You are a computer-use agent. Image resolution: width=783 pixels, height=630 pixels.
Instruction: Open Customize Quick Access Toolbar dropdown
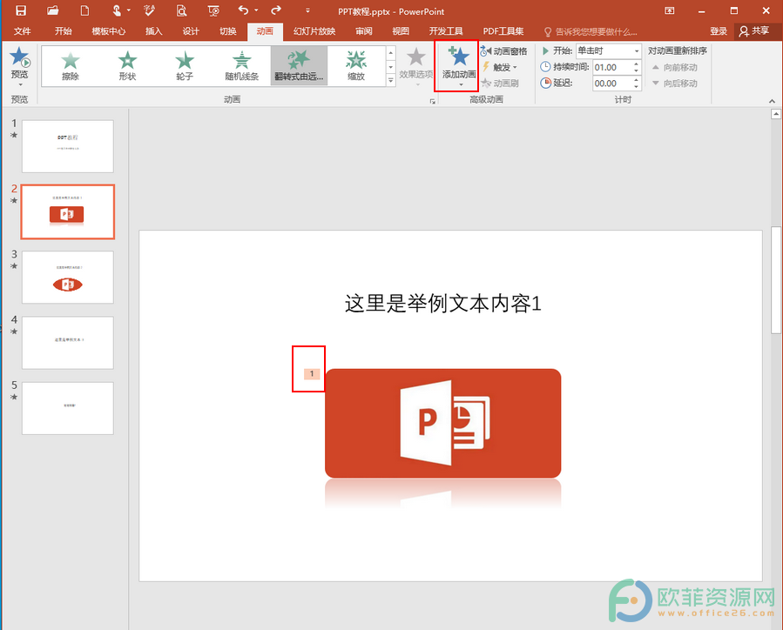click(307, 10)
